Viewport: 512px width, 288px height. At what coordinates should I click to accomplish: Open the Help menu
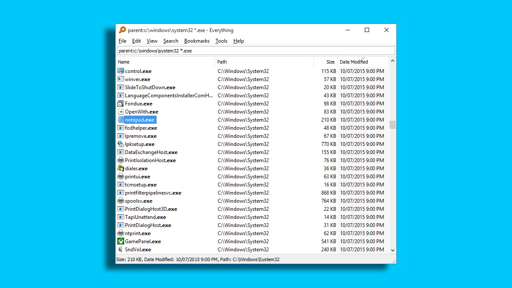239,41
